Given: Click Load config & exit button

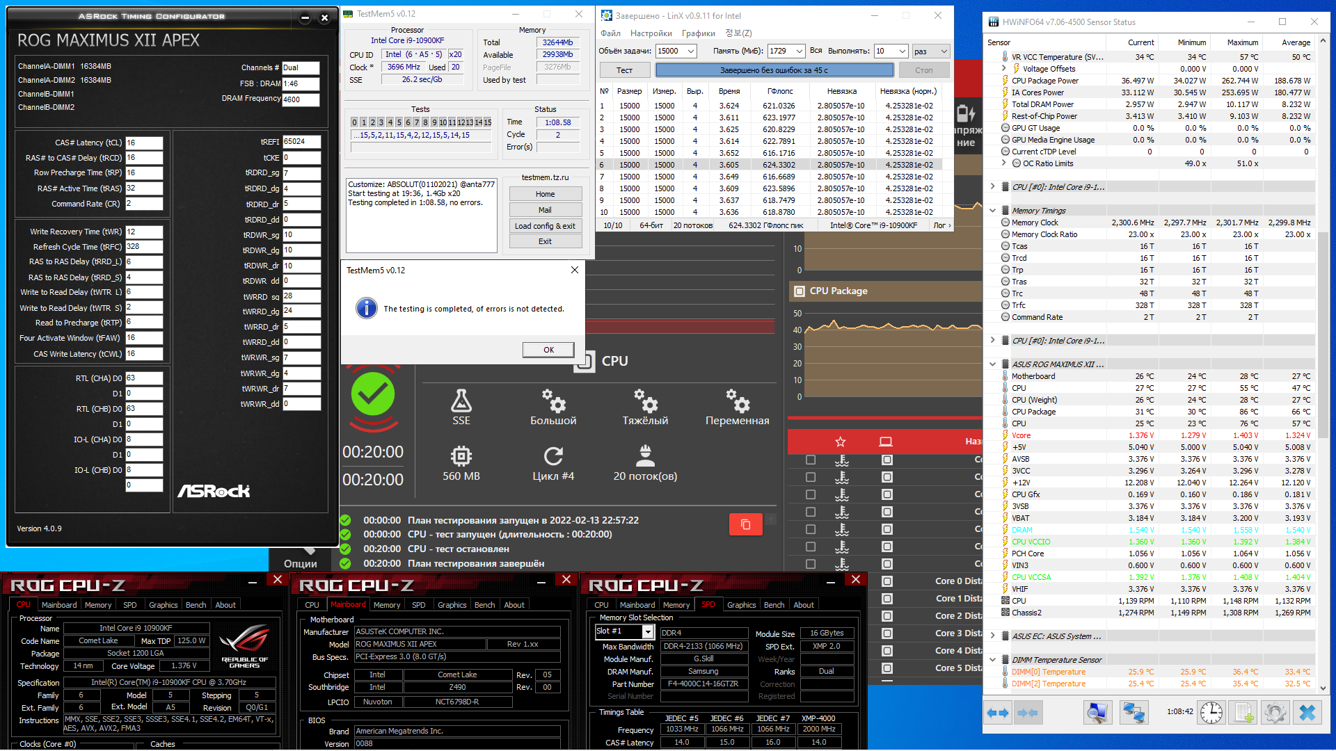Looking at the screenshot, I should (545, 226).
